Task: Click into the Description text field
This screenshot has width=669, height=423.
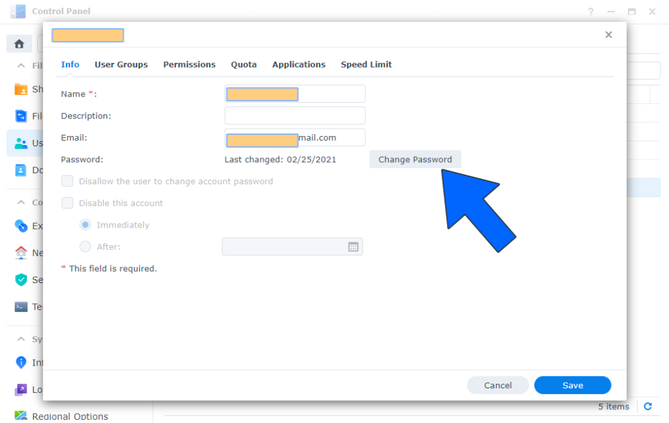Action: [295, 116]
